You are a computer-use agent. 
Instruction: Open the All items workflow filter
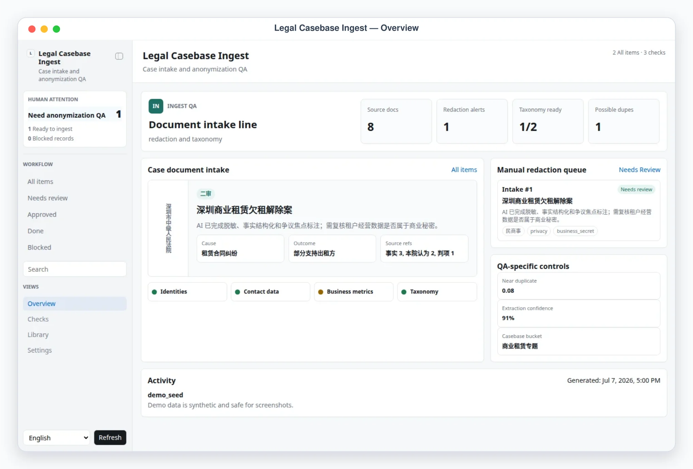point(75,182)
